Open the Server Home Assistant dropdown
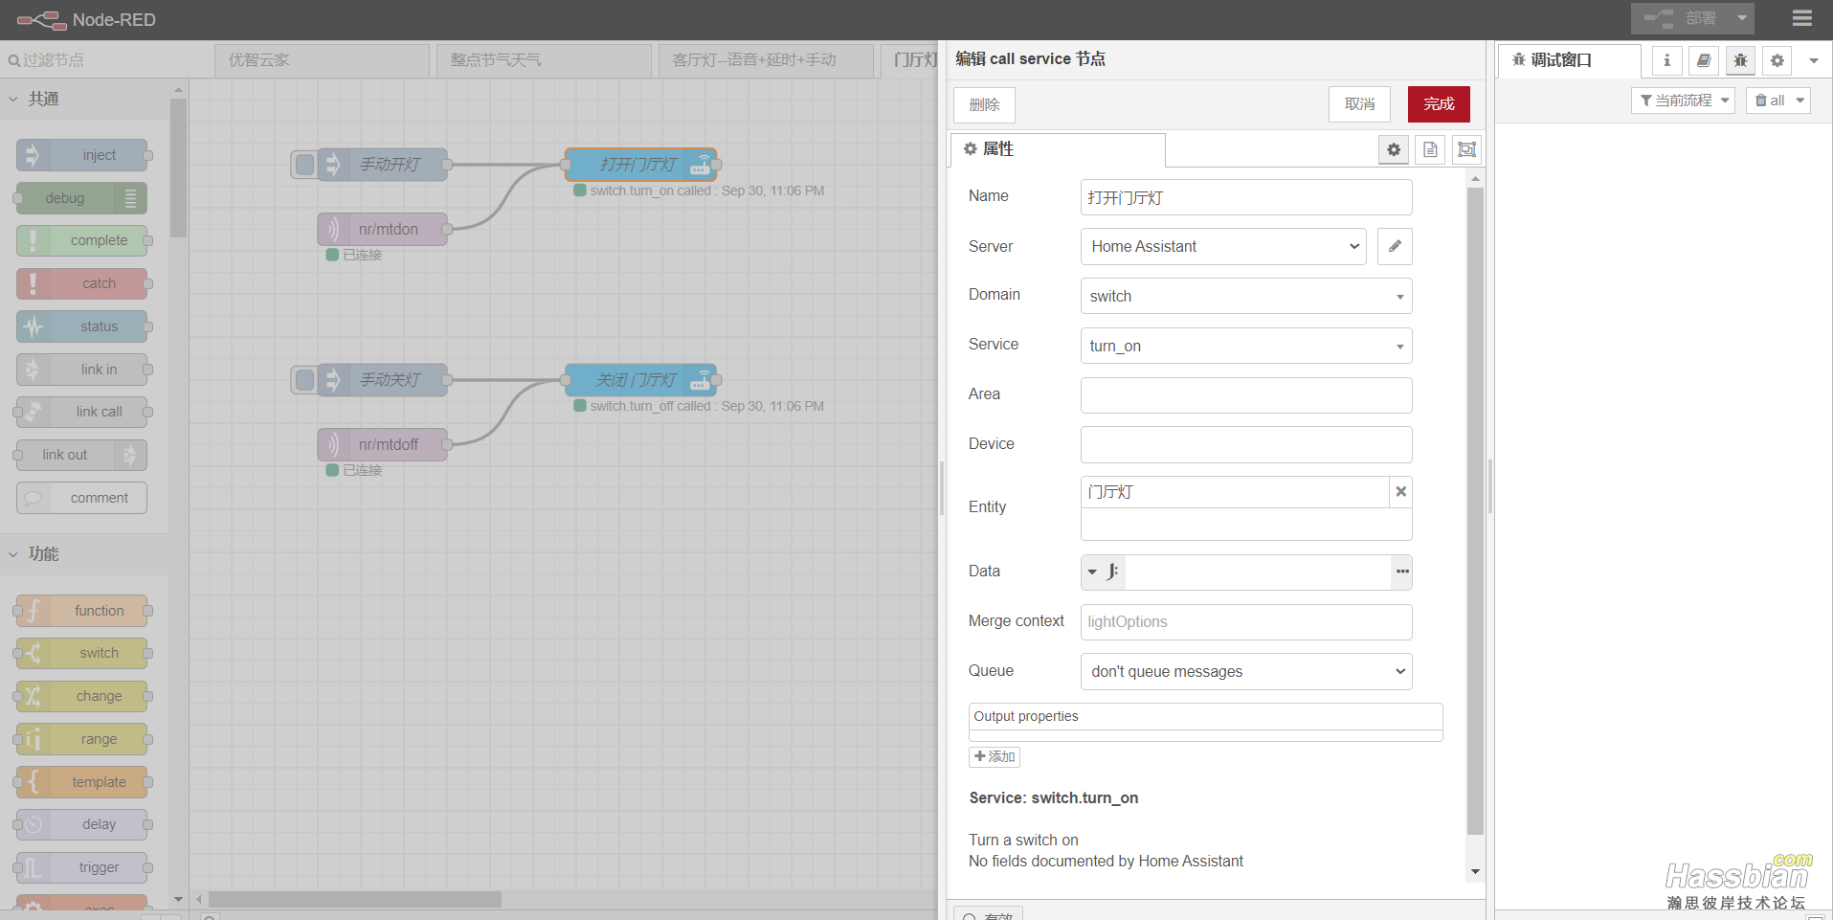The image size is (1833, 920). 1223,246
